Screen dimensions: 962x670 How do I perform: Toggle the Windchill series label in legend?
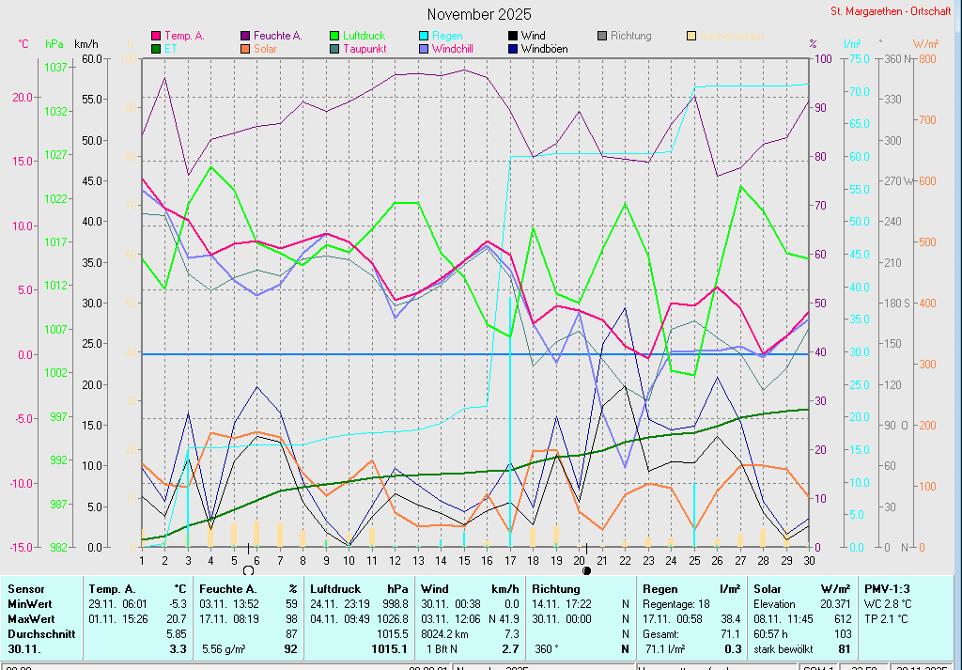pyautogui.click(x=455, y=48)
